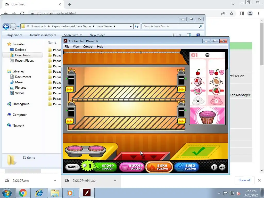Viewport: 264px width, 198px height.
Task: Click the muted volume tray icon
Action: click(238, 193)
